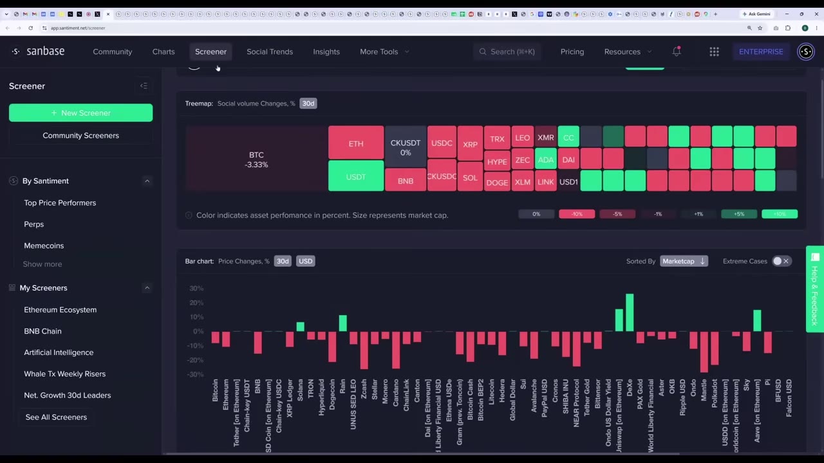Select the +10% color legend swatch
The width and height of the screenshot is (824, 463).
pyautogui.click(x=780, y=214)
